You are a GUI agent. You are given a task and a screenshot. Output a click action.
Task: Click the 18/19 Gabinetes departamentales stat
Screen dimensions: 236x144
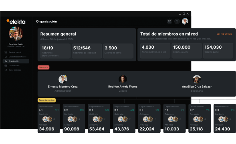55,51
